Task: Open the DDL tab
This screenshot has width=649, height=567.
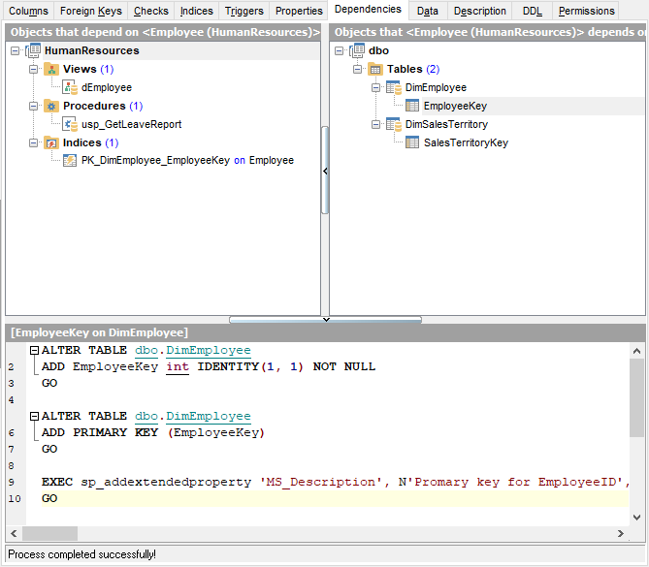Action: (x=533, y=11)
